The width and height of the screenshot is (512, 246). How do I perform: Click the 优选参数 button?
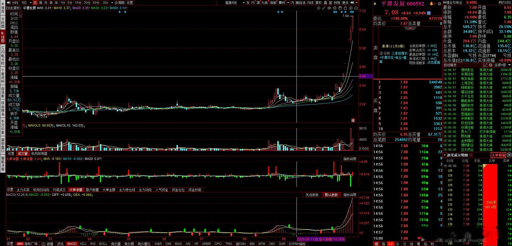(x=312, y=195)
